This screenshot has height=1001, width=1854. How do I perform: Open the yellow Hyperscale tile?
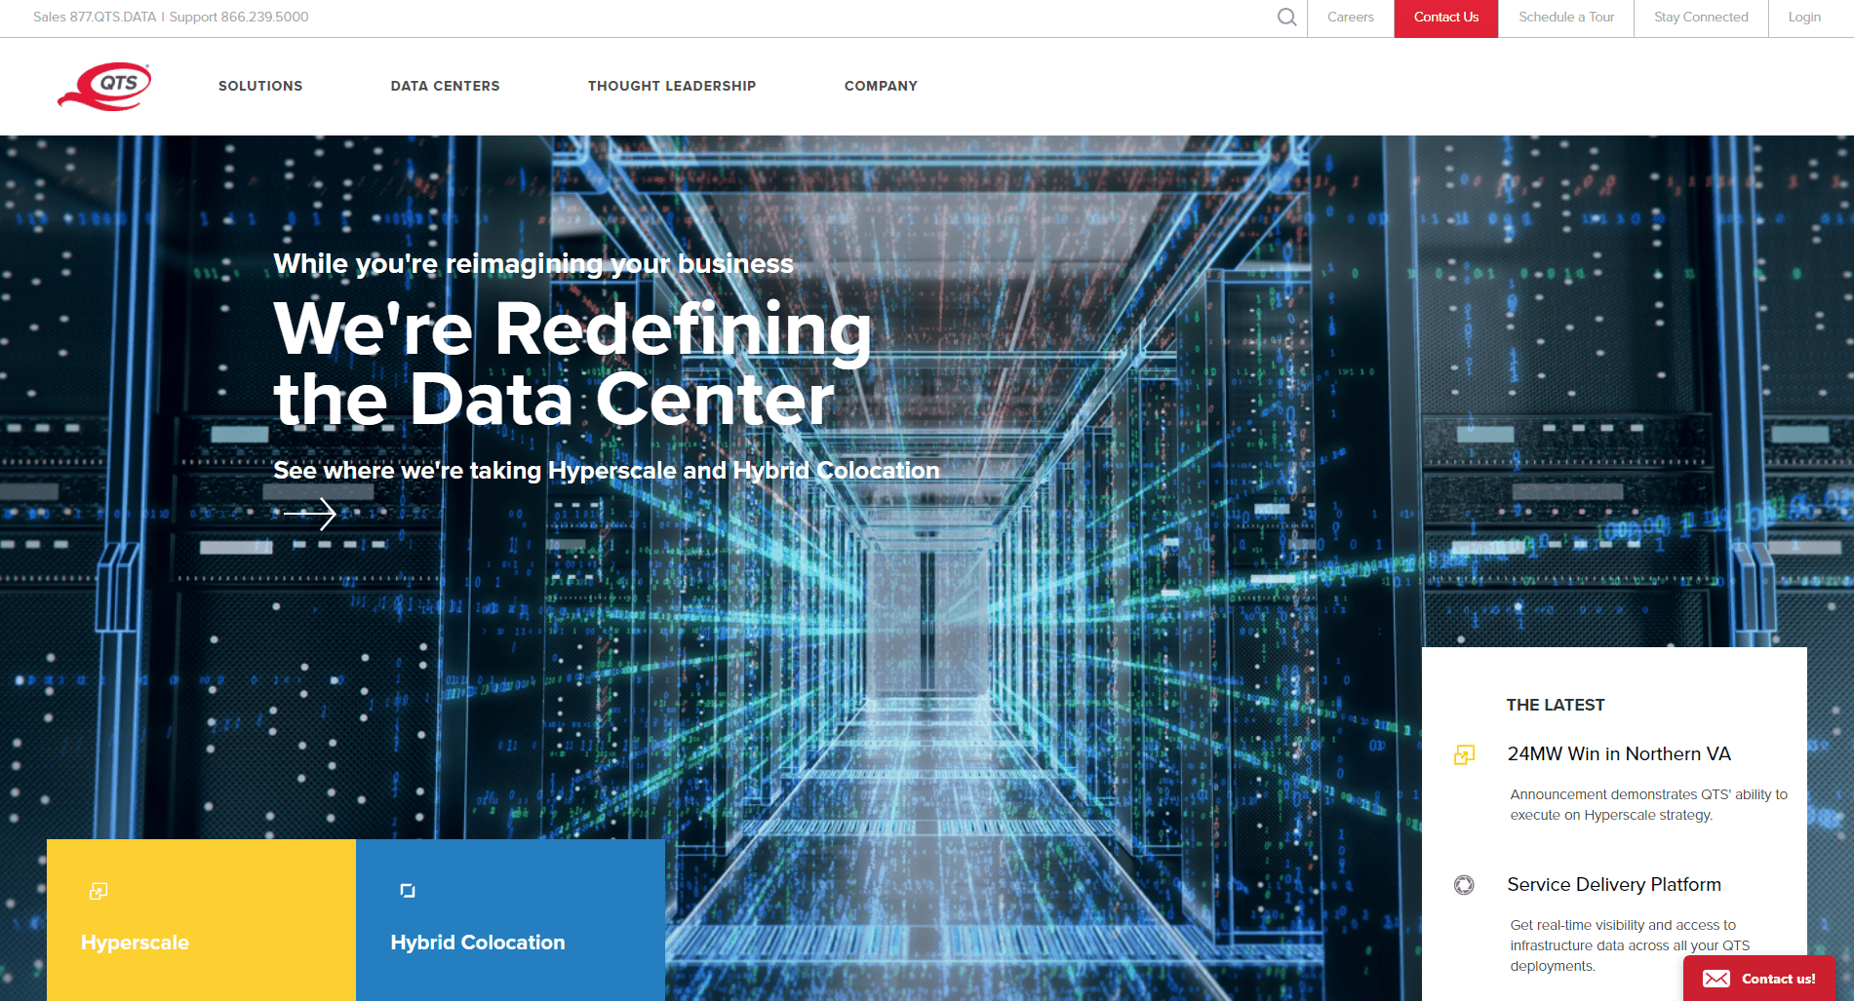(x=201, y=920)
